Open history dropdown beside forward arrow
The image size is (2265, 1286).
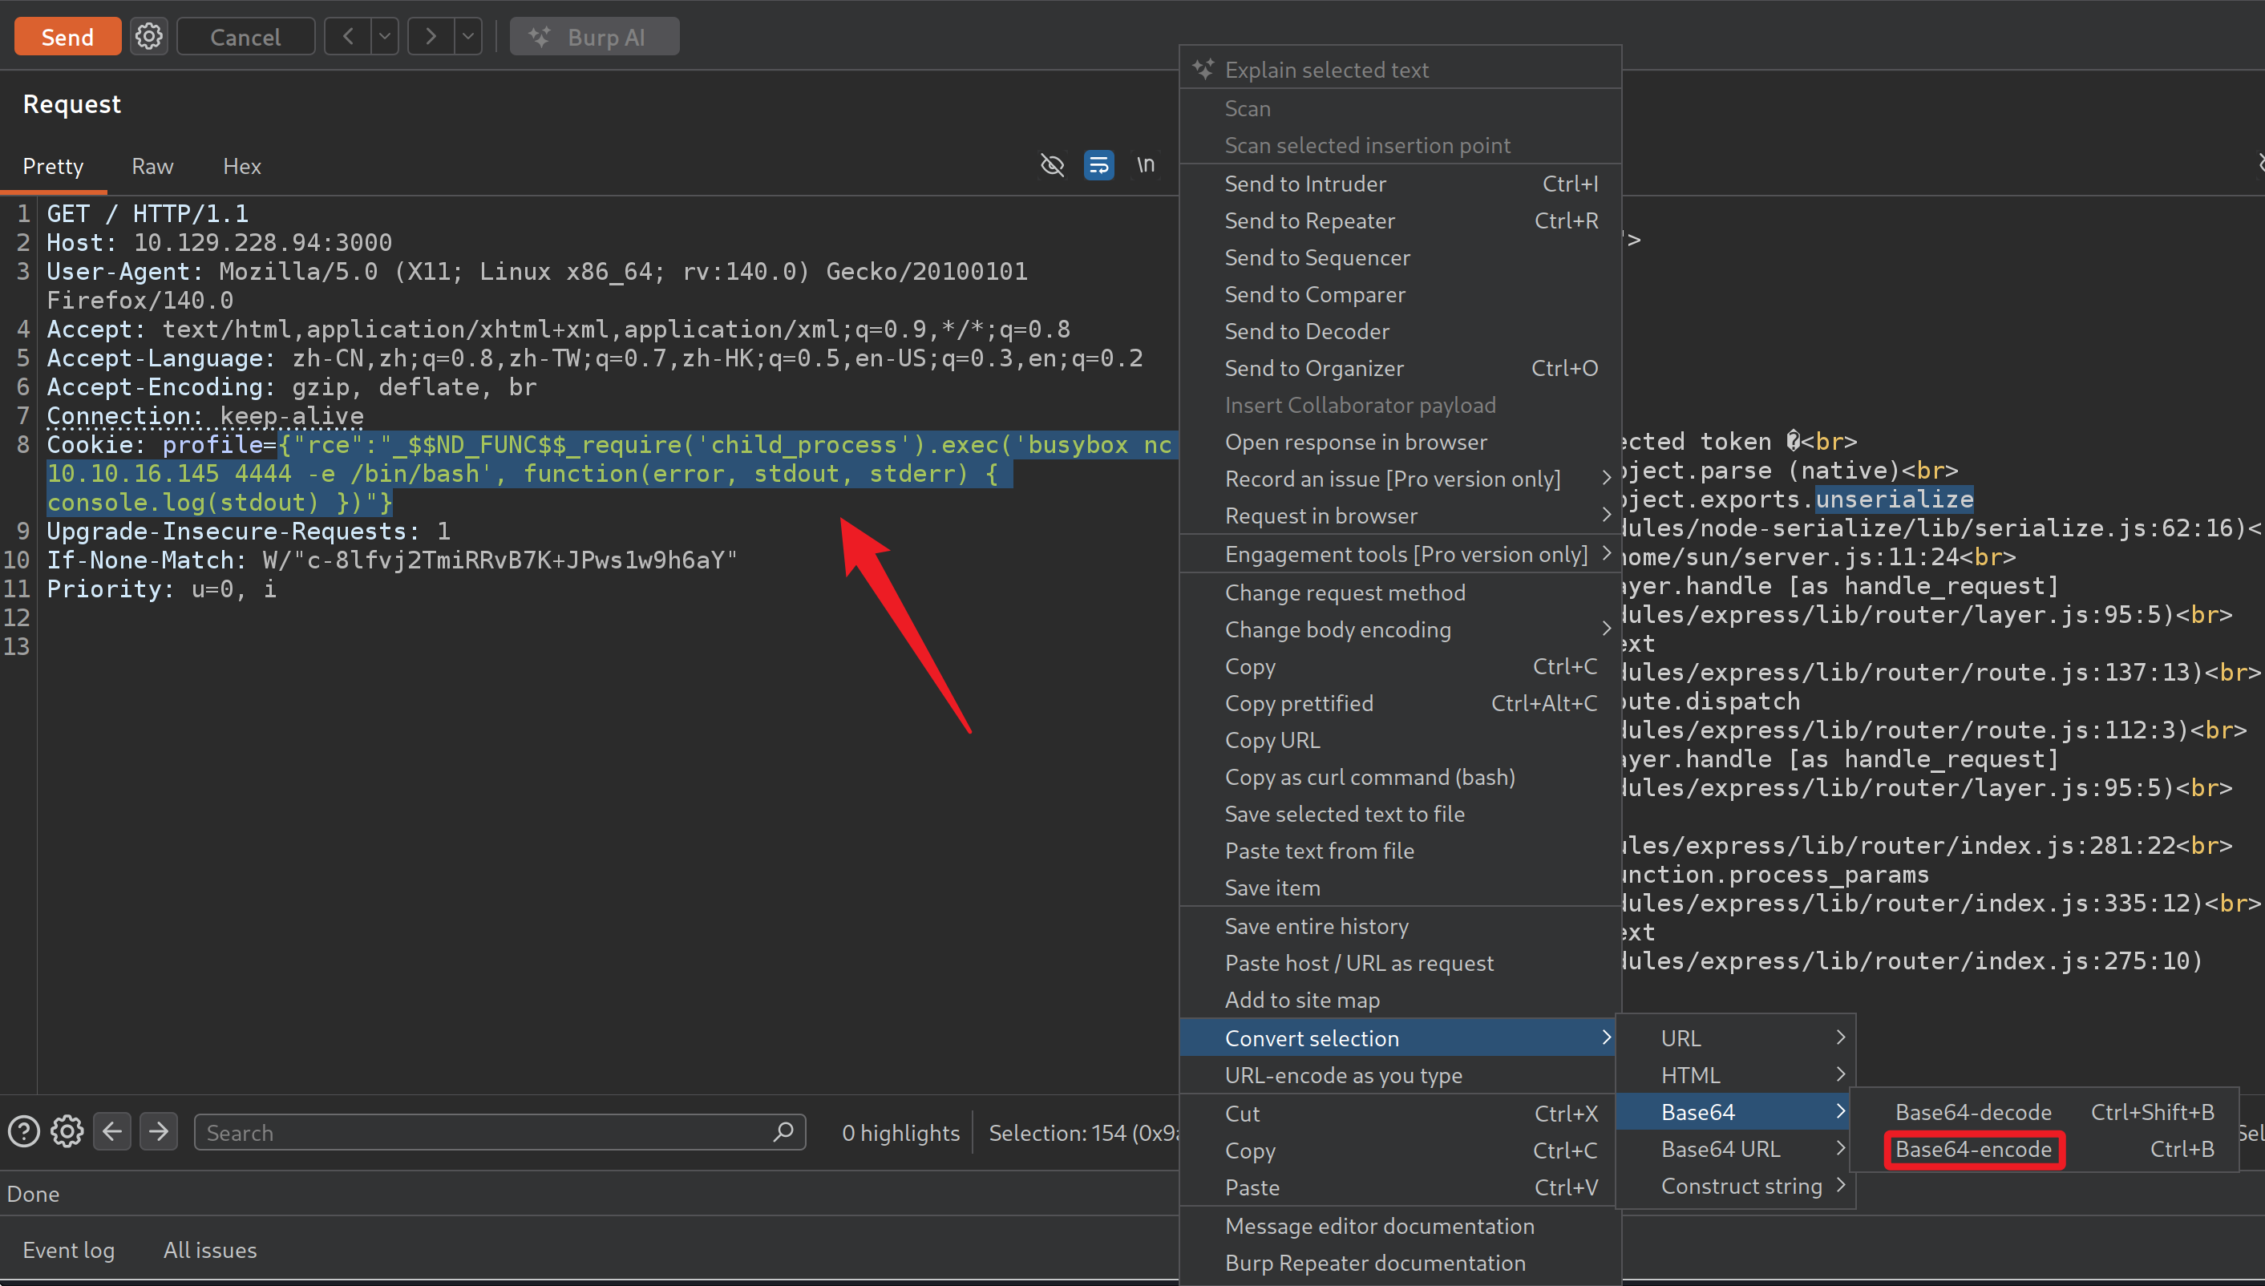pyautogui.click(x=468, y=36)
